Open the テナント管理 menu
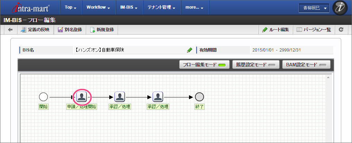The width and height of the screenshot is (352, 143). tap(161, 7)
